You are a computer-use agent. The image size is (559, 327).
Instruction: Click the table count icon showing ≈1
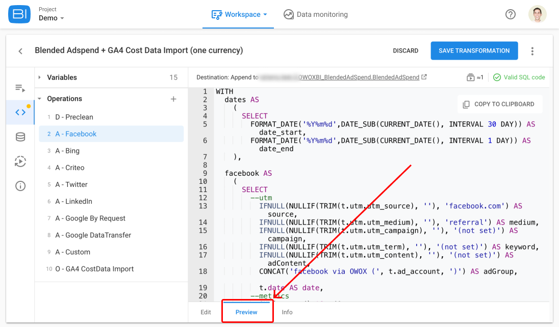pyautogui.click(x=475, y=77)
